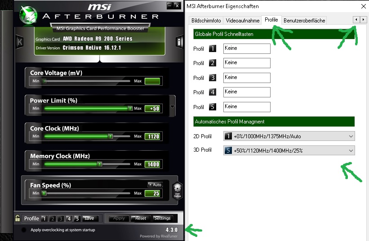This screenshot has width=369, height=241.
Task: Click the Memory Clock slider handle
Action: point(99,164)
